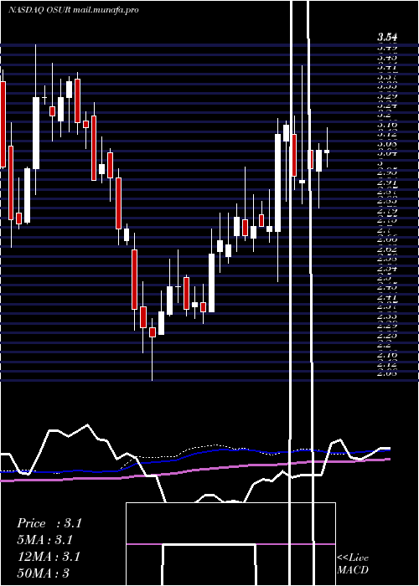Click the 'Price : 3.1' readout
Image resolution: width=419 pixels, height=586 pixels.
click(49, 523)
